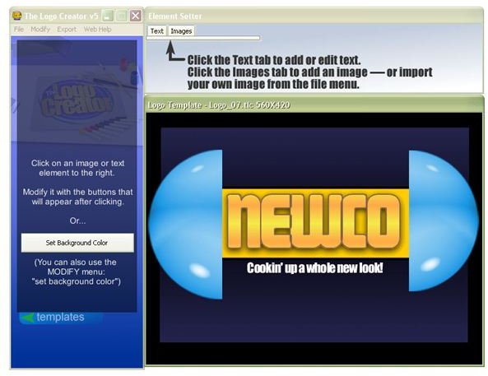Go back to templates

(60, 317)
